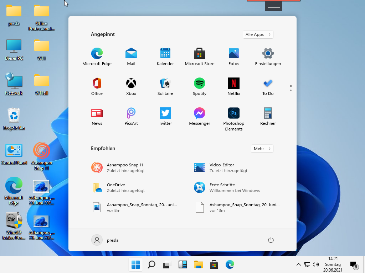Open Task View on taskbar
This screenshot has width=365, height=273.
[x=167, y=264]
